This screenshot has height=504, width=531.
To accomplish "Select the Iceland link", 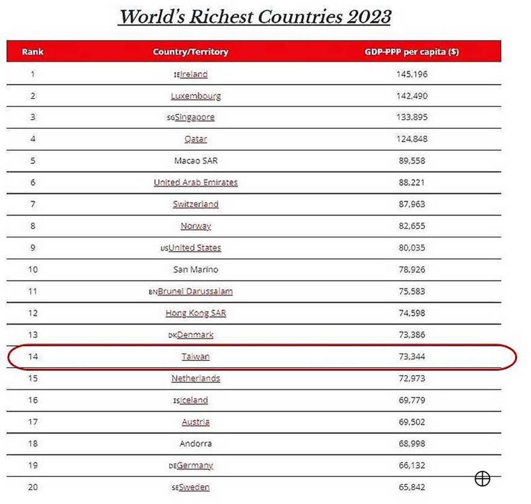I will point(194,400).
